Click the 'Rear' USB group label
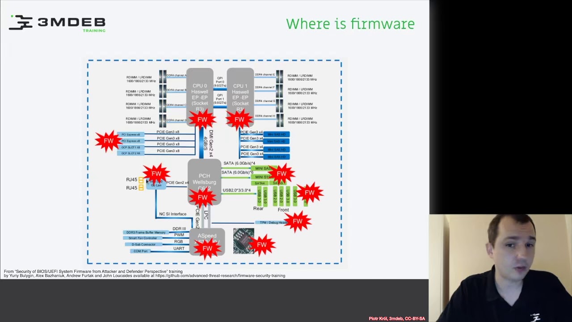572x322 pixels. (x=258, y=209)
